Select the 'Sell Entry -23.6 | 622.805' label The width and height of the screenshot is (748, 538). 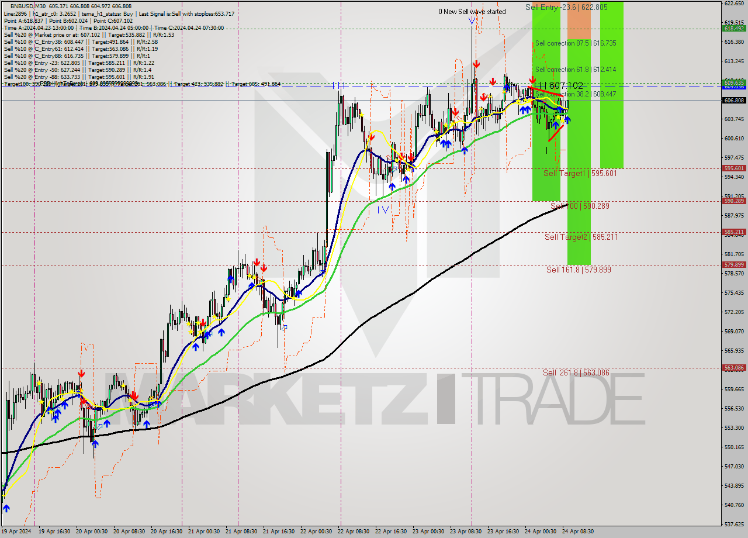pyautogui.click(x=566, y=7)
